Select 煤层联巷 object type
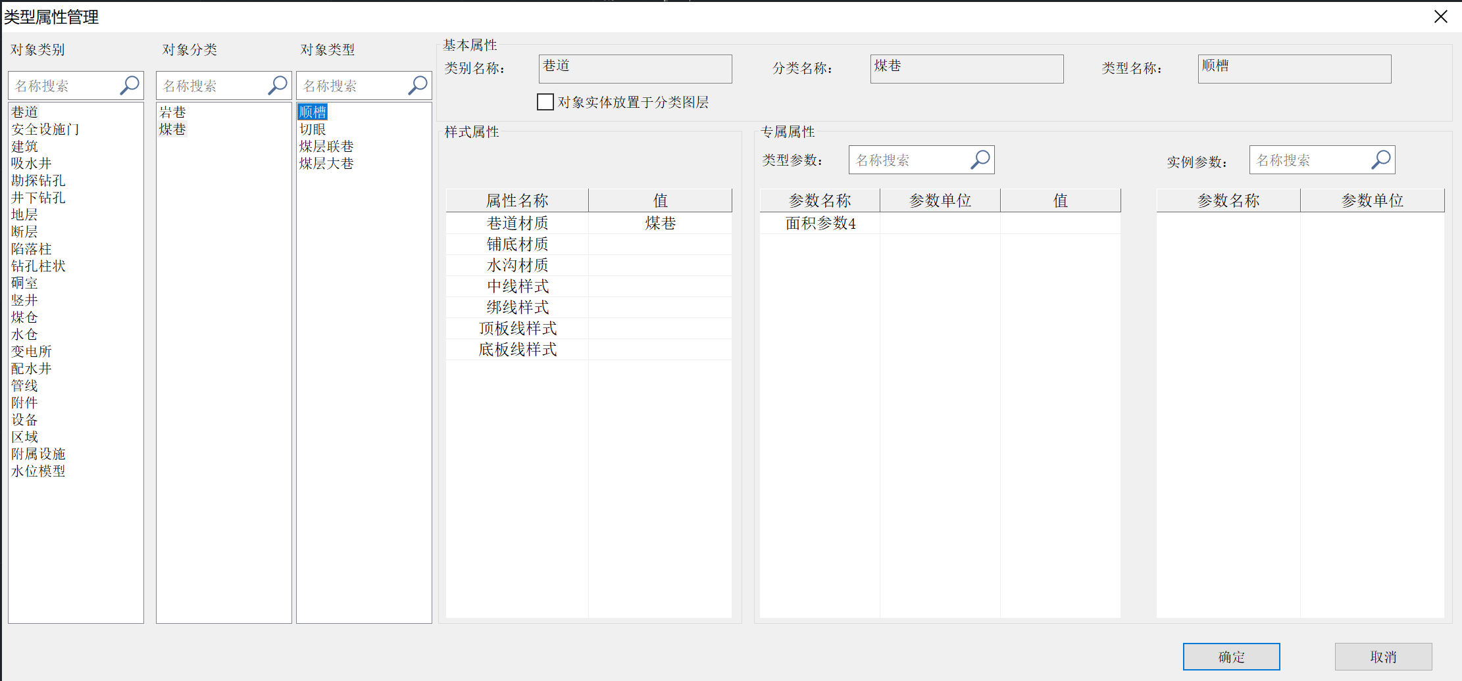This screenshot has height=681, width=1462. (326, 147)
